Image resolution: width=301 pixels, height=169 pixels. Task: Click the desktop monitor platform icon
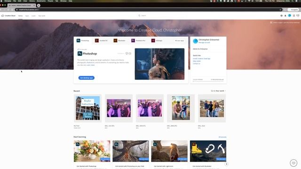coord(127,54)
